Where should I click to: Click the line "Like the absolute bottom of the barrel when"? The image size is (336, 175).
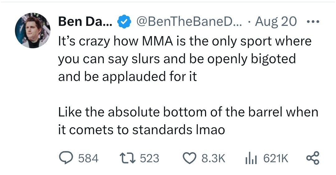[x=188, y=112]
